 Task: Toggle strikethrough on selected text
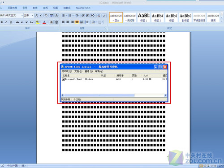(17, 22)
